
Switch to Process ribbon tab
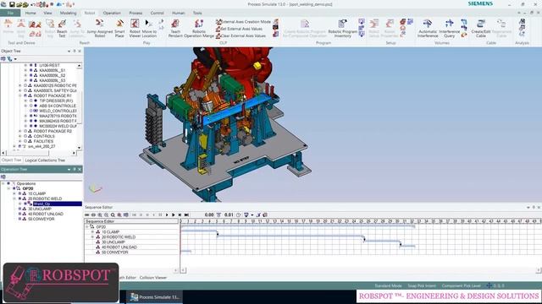tap(135, 14)
